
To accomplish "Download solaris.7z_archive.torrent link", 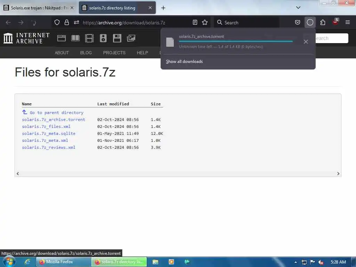I will (x=54, y=120).
